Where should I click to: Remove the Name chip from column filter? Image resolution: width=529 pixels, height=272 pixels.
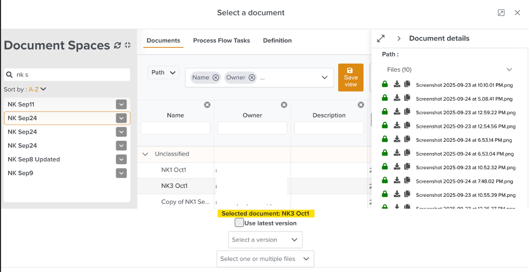pyautogui.click(x=216, y=77)
